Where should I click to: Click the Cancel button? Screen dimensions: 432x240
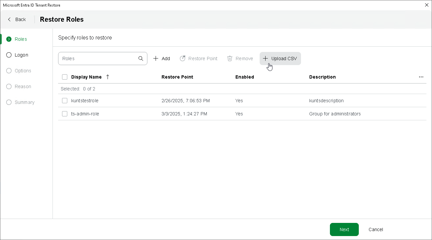coord(376,229)
